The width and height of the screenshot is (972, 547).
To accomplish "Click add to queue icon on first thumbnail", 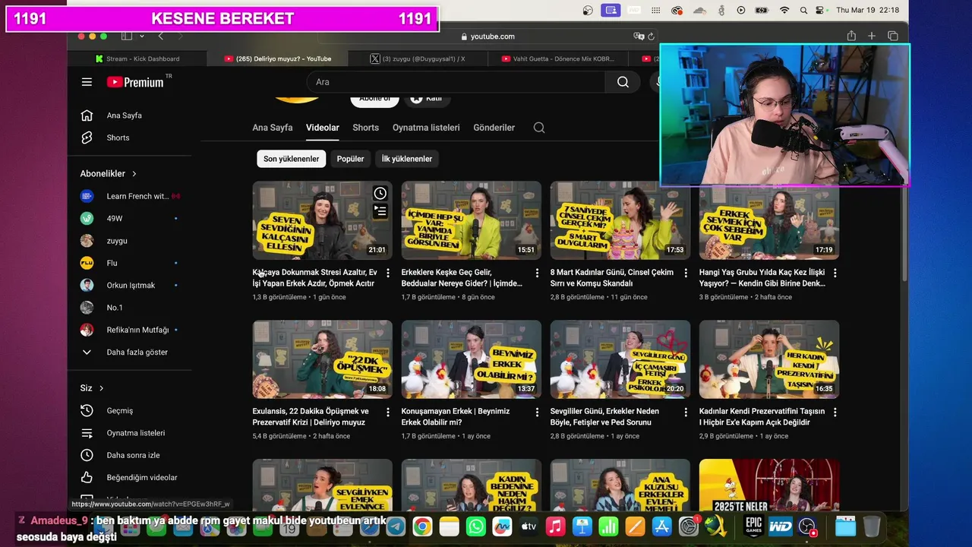I will pyautogui.click(x=380, y=211).
